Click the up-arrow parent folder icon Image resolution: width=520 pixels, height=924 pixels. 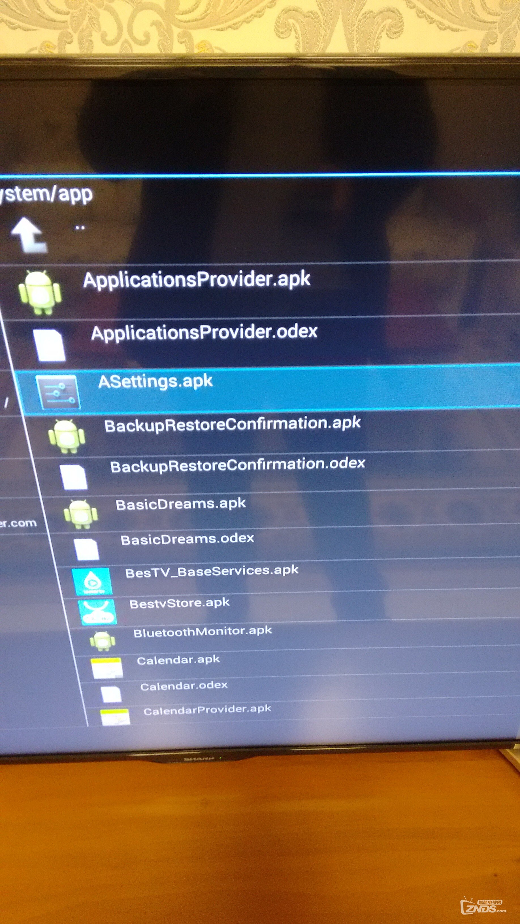click(x=29, y=235)
